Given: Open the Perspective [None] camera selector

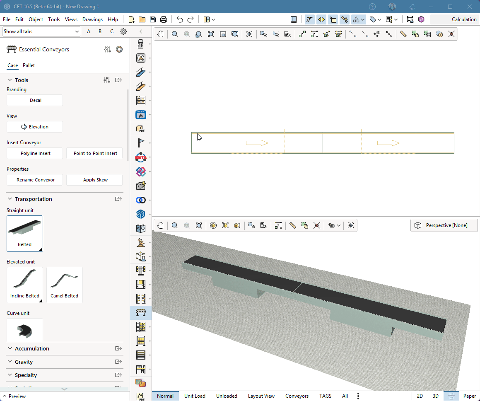Looking at the screenshot, I should pyautogui.click(x=444, y=225).
